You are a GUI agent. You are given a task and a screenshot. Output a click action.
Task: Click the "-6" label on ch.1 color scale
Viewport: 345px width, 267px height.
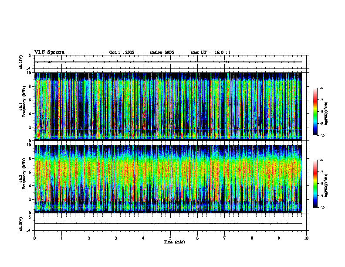pyautogui.click(x=321, y=88)
